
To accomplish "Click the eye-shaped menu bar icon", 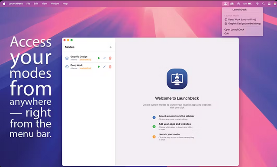I will coord(232,4).
